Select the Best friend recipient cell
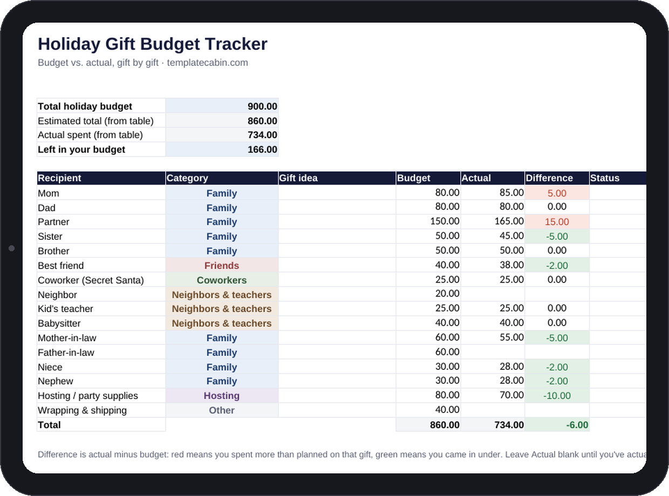 (101, 265)
